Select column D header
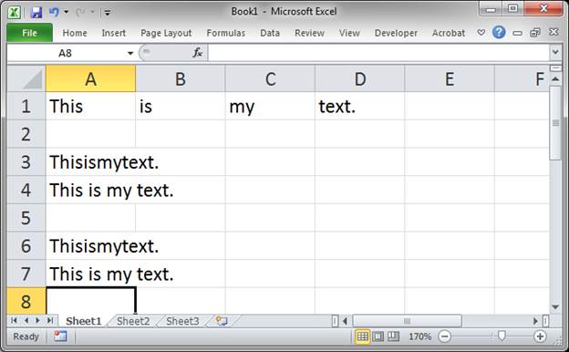Screen dimensions: 569x352 (359, 78)
